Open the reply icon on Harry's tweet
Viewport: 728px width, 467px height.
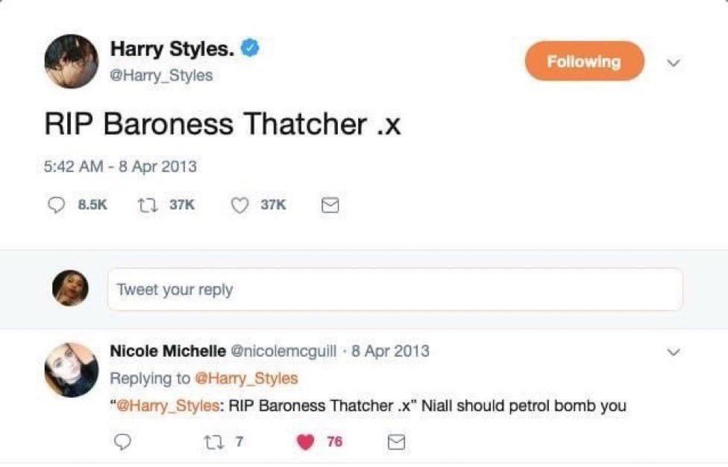(56, 205)
